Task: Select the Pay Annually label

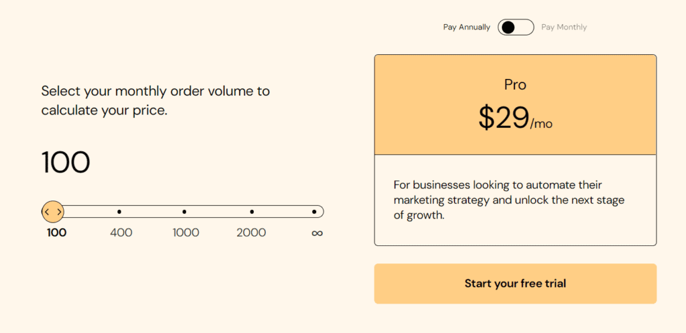Action: 467,27
